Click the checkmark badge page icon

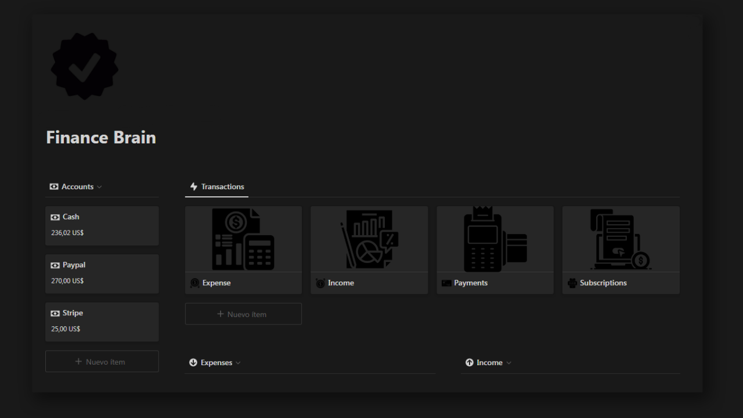click(84, 66)
